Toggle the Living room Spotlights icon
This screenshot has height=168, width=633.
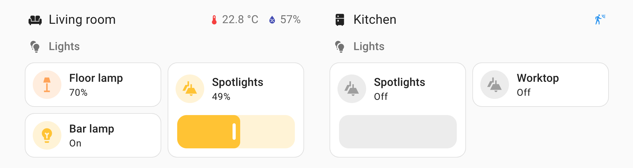(190, 89)
